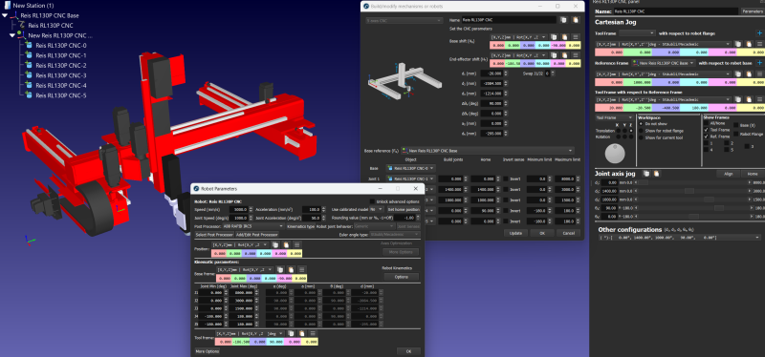Copy Position pose in Robot Parameters

click(275, 244)
